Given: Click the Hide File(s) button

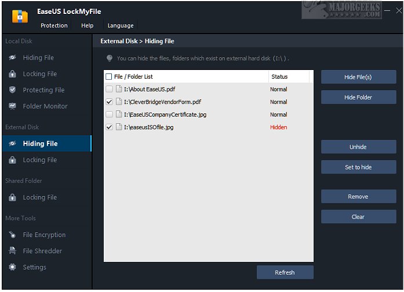Looking at the screenshot, I should coord(358,77).
